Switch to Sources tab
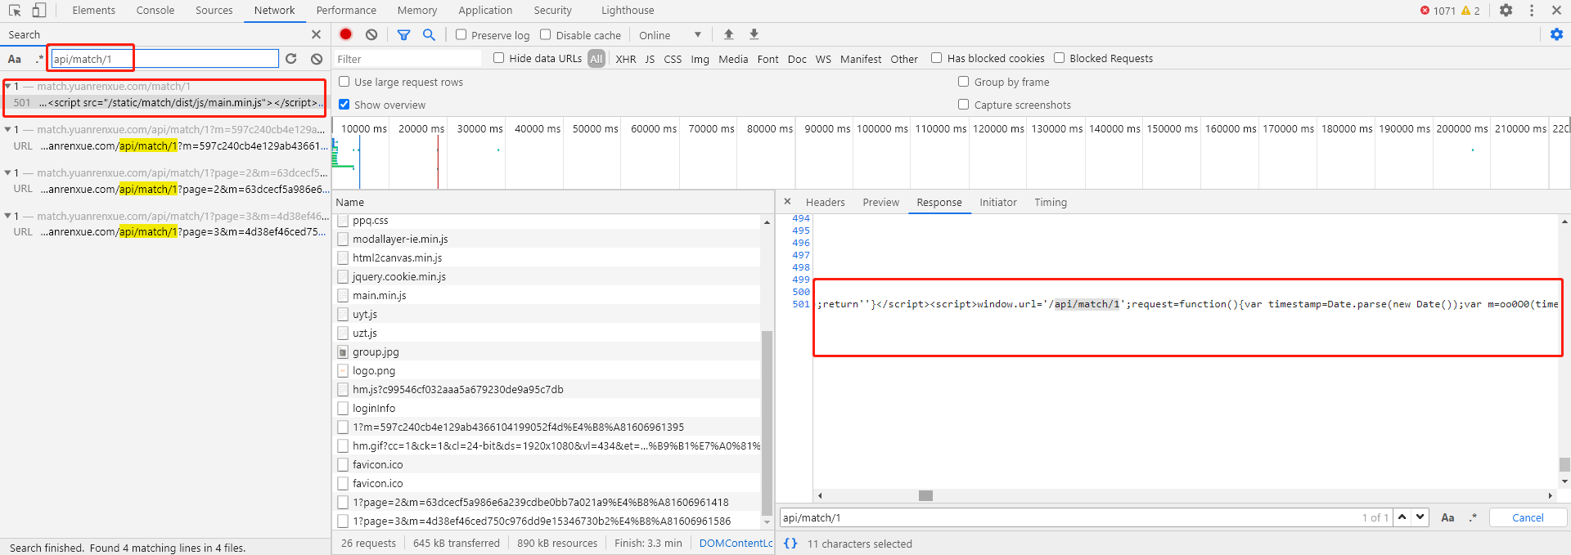This screenshot has height=555, width=1571. pos(214,11)
